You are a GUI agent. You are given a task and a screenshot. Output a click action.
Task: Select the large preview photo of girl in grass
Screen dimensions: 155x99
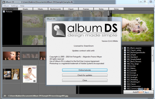(x=138, y=27)
